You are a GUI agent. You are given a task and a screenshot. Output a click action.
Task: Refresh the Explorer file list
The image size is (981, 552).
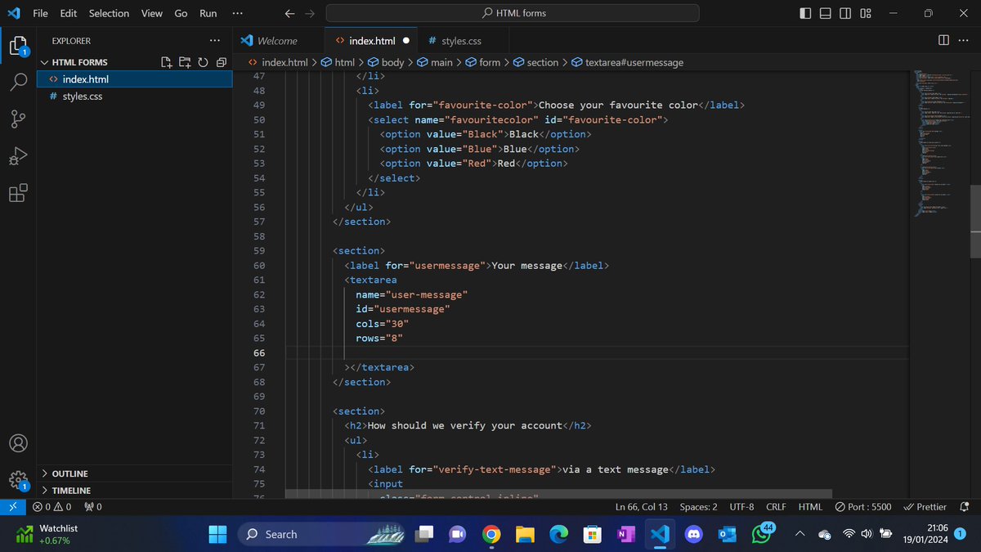[x=203, y=61]
